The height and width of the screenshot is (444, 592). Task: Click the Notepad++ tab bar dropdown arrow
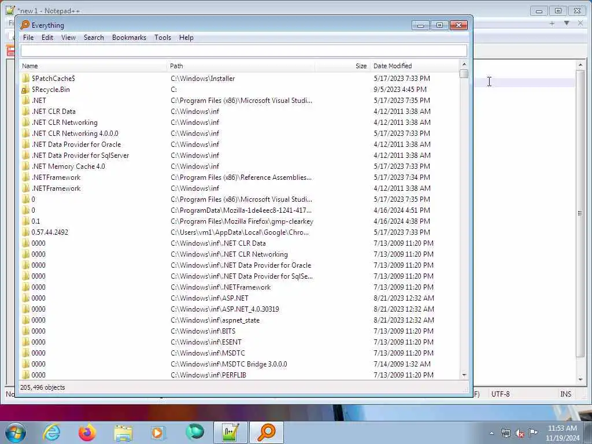click(567, 23)
